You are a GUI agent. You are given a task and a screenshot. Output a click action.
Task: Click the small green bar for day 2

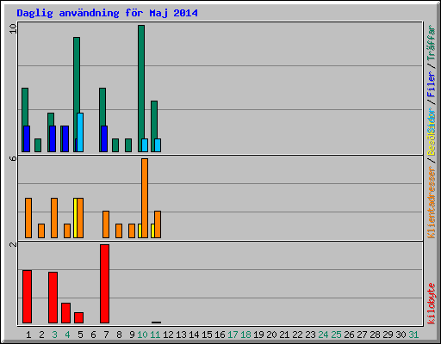[x=38, y=145]
